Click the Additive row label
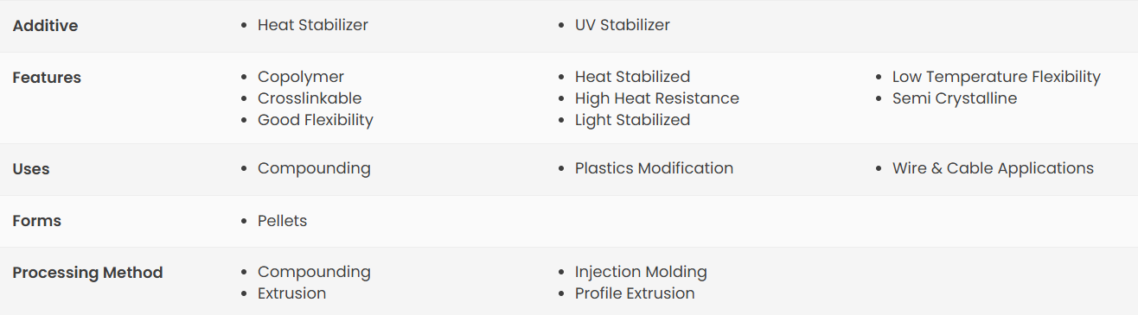Viewport: 1138px width, 315px height. (45, 26)
